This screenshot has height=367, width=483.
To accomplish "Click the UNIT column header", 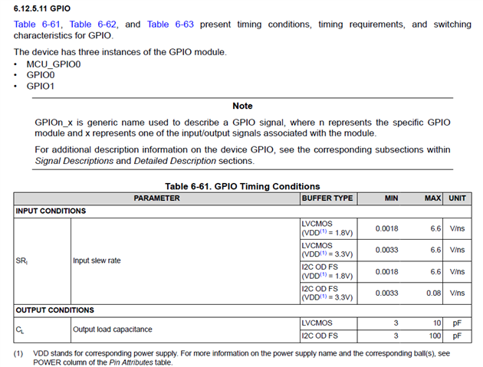I will (457, 198).
